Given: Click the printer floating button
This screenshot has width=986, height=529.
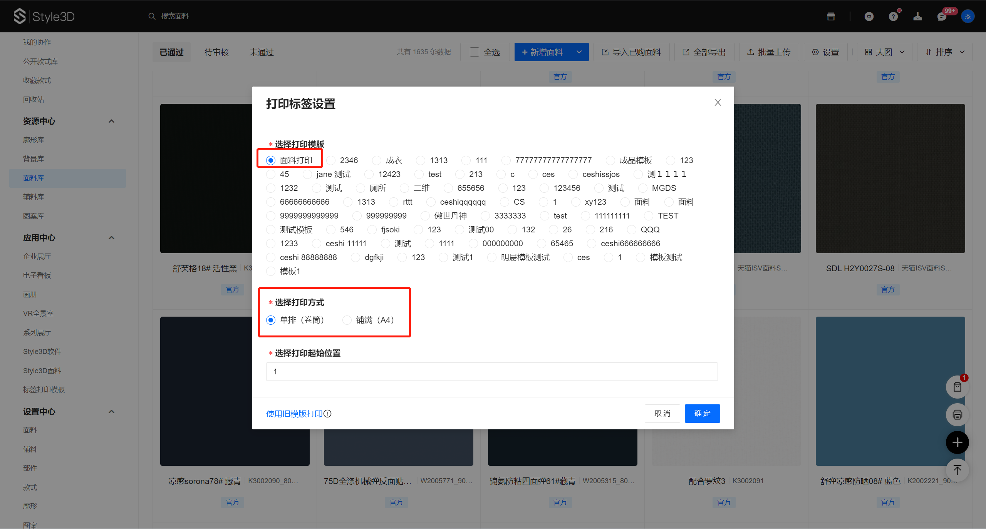Looking at the screenshot, I should (957, 415).
